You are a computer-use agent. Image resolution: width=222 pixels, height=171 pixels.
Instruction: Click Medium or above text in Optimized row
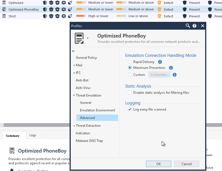click(141, 3)
